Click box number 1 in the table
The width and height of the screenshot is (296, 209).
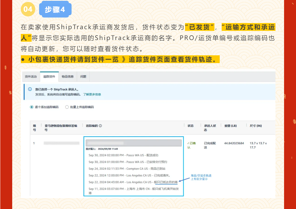(34, 143)
